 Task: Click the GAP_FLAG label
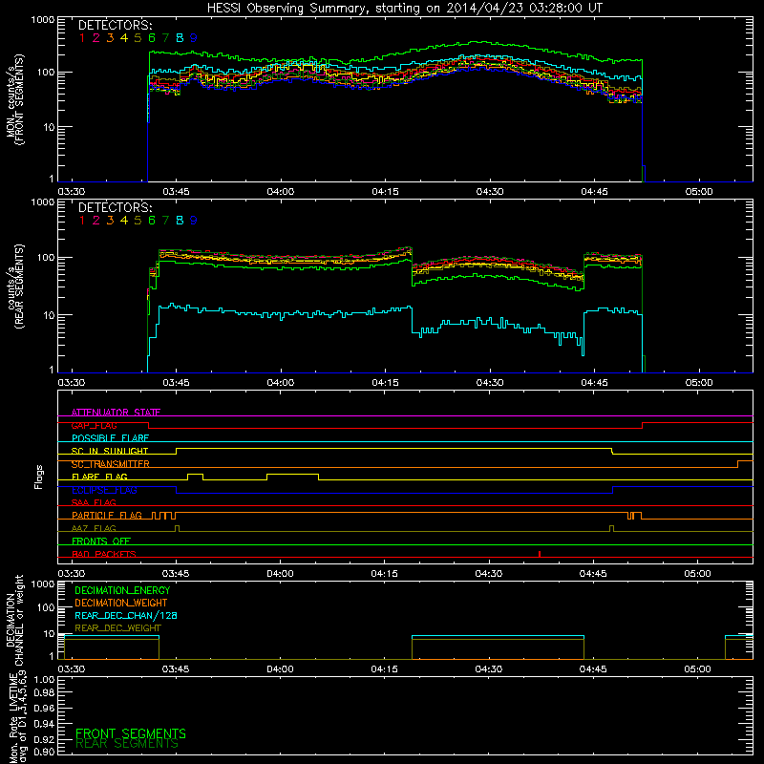95,425
